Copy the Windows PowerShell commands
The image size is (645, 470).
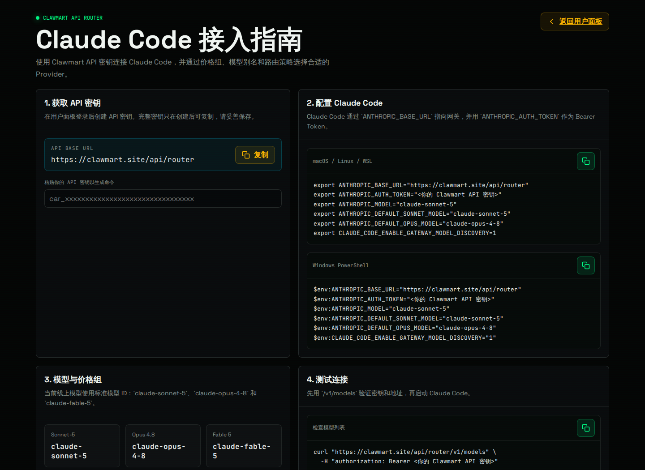click(586, 265)
